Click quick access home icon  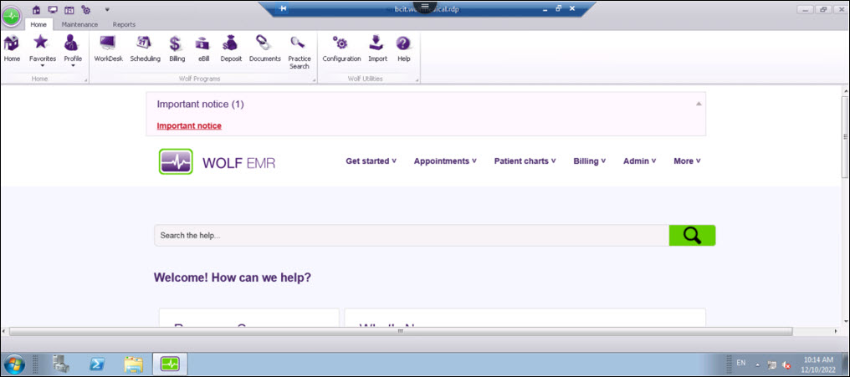[36, 9]
